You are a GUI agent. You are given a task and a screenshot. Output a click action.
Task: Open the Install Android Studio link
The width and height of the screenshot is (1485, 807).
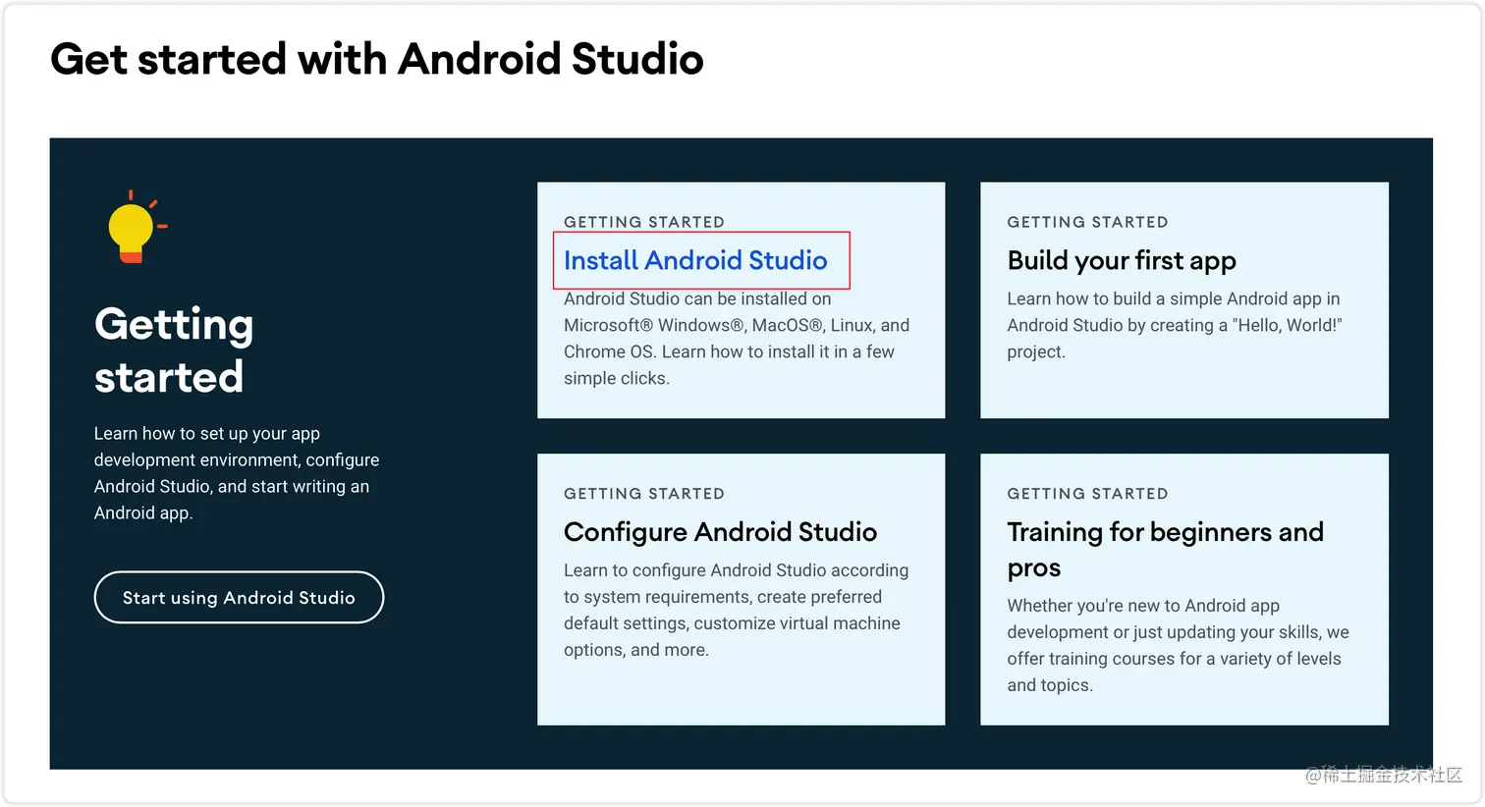click(x=695, y=260)
